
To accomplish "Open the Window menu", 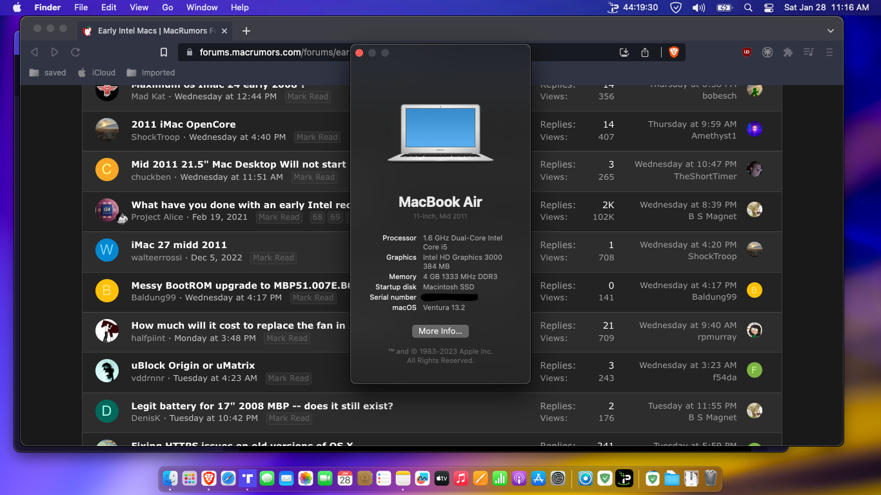I will pos(202,8).
